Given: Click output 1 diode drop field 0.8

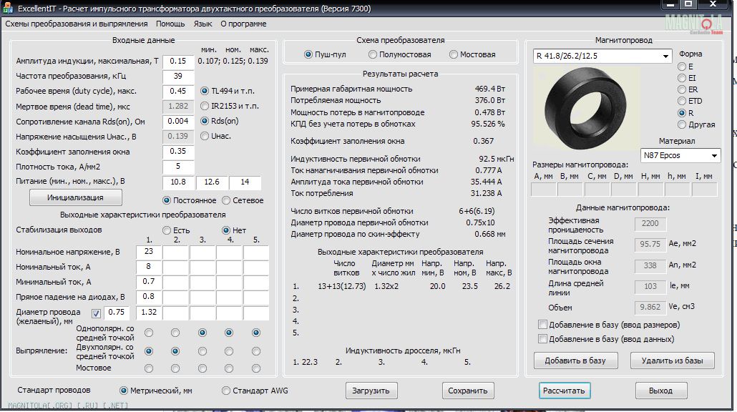Looking at the screenshot, I should pos(149,297).
